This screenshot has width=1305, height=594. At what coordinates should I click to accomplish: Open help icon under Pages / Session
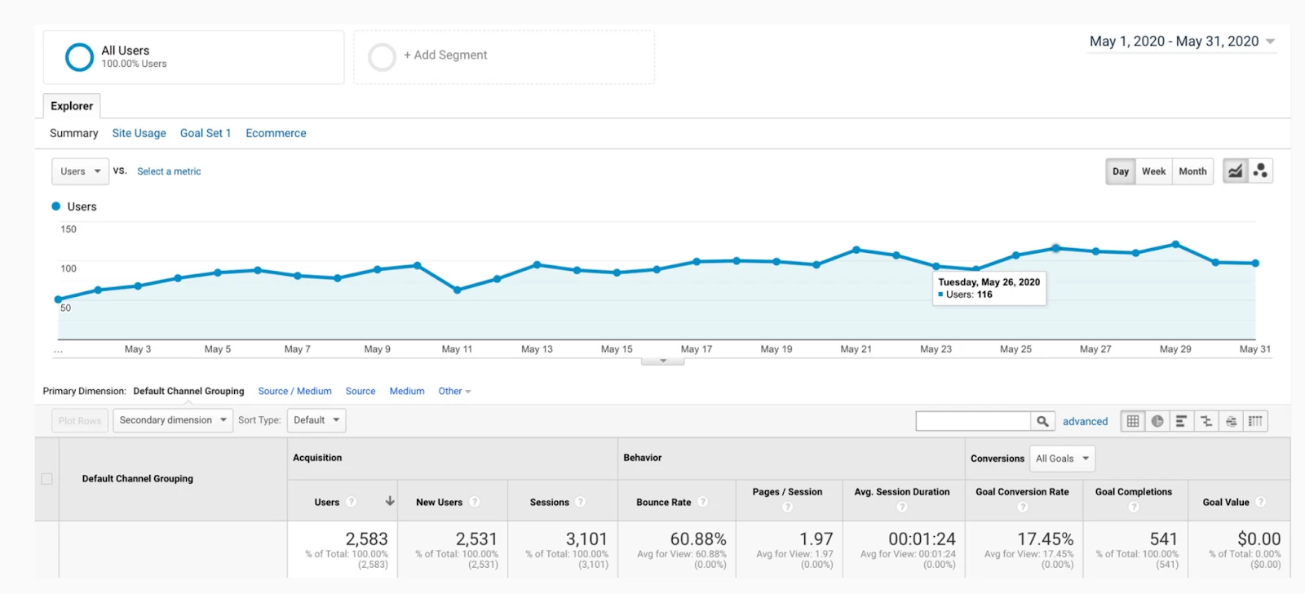tap(787, 508)
